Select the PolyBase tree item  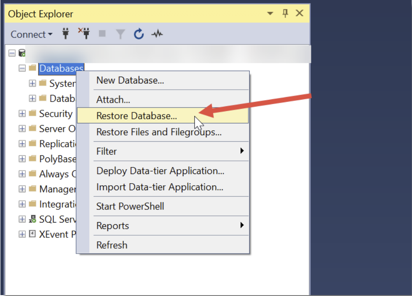(x=58, y=159)
